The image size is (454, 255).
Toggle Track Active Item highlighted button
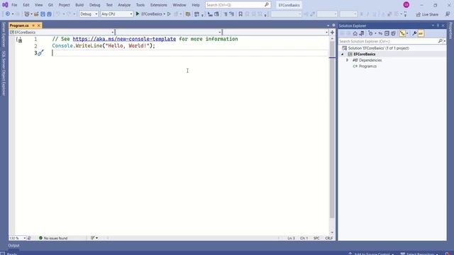[402, 33]
